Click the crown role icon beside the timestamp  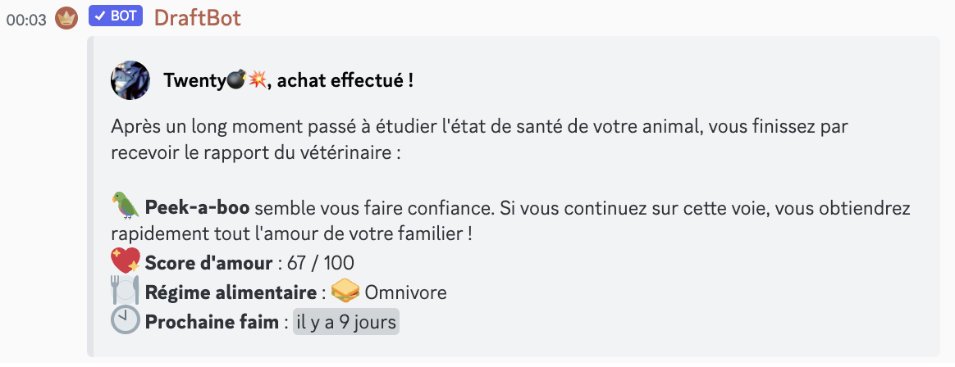[x=66, y=18]
